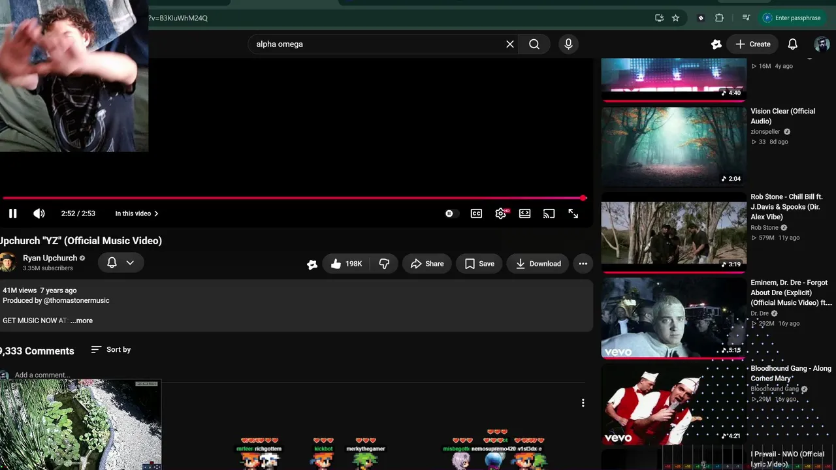Open the Rob $tone - Chill Bill title
Screen dimensions: 836x470
point(786,207)
